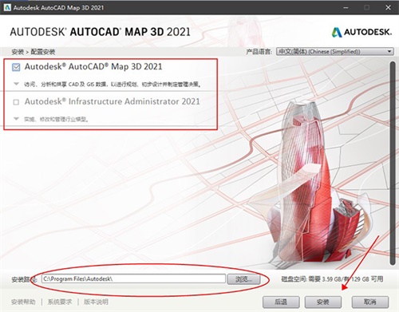Expand Infrastructure Administrator 2021 description arrow
This screenshot has width=399, height=312.
click(16, 119)
